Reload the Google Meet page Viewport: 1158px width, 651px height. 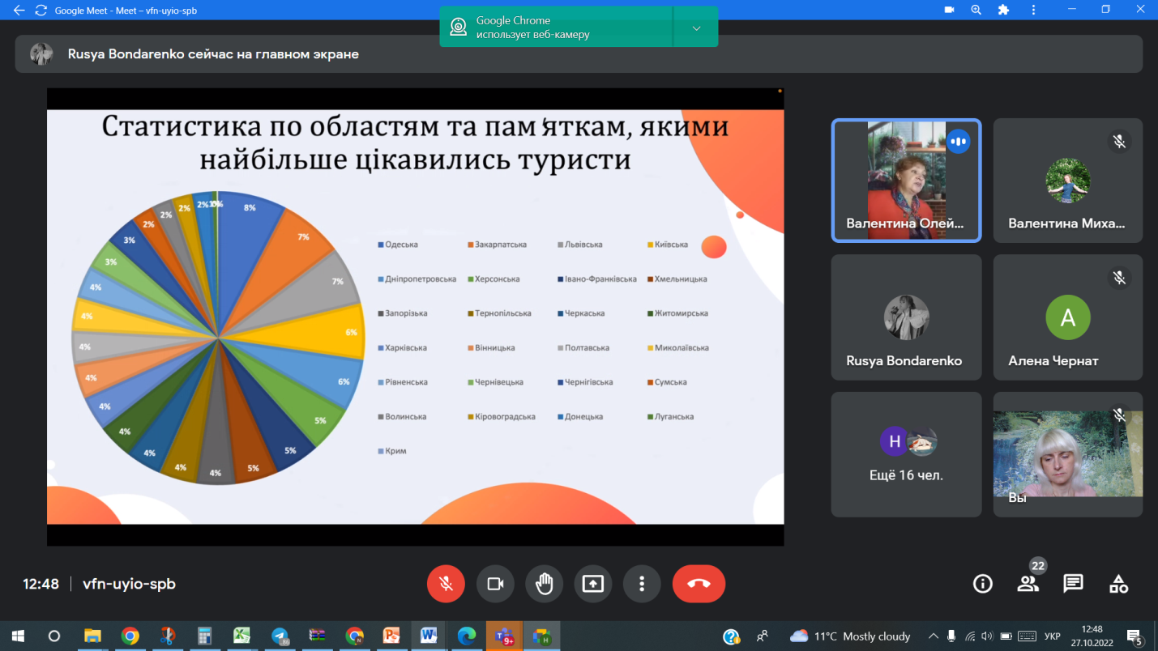click(x=41, y=11)
